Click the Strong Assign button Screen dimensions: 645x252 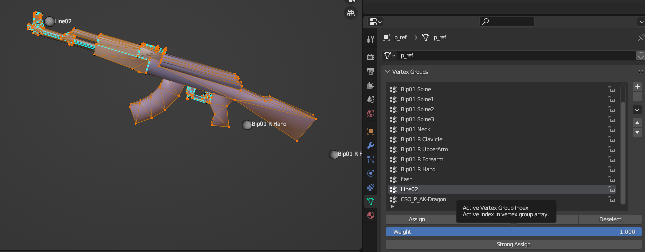[x=513, y=244]
